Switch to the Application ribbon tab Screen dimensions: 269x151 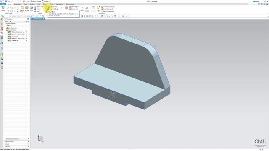[x=60, y=4]
